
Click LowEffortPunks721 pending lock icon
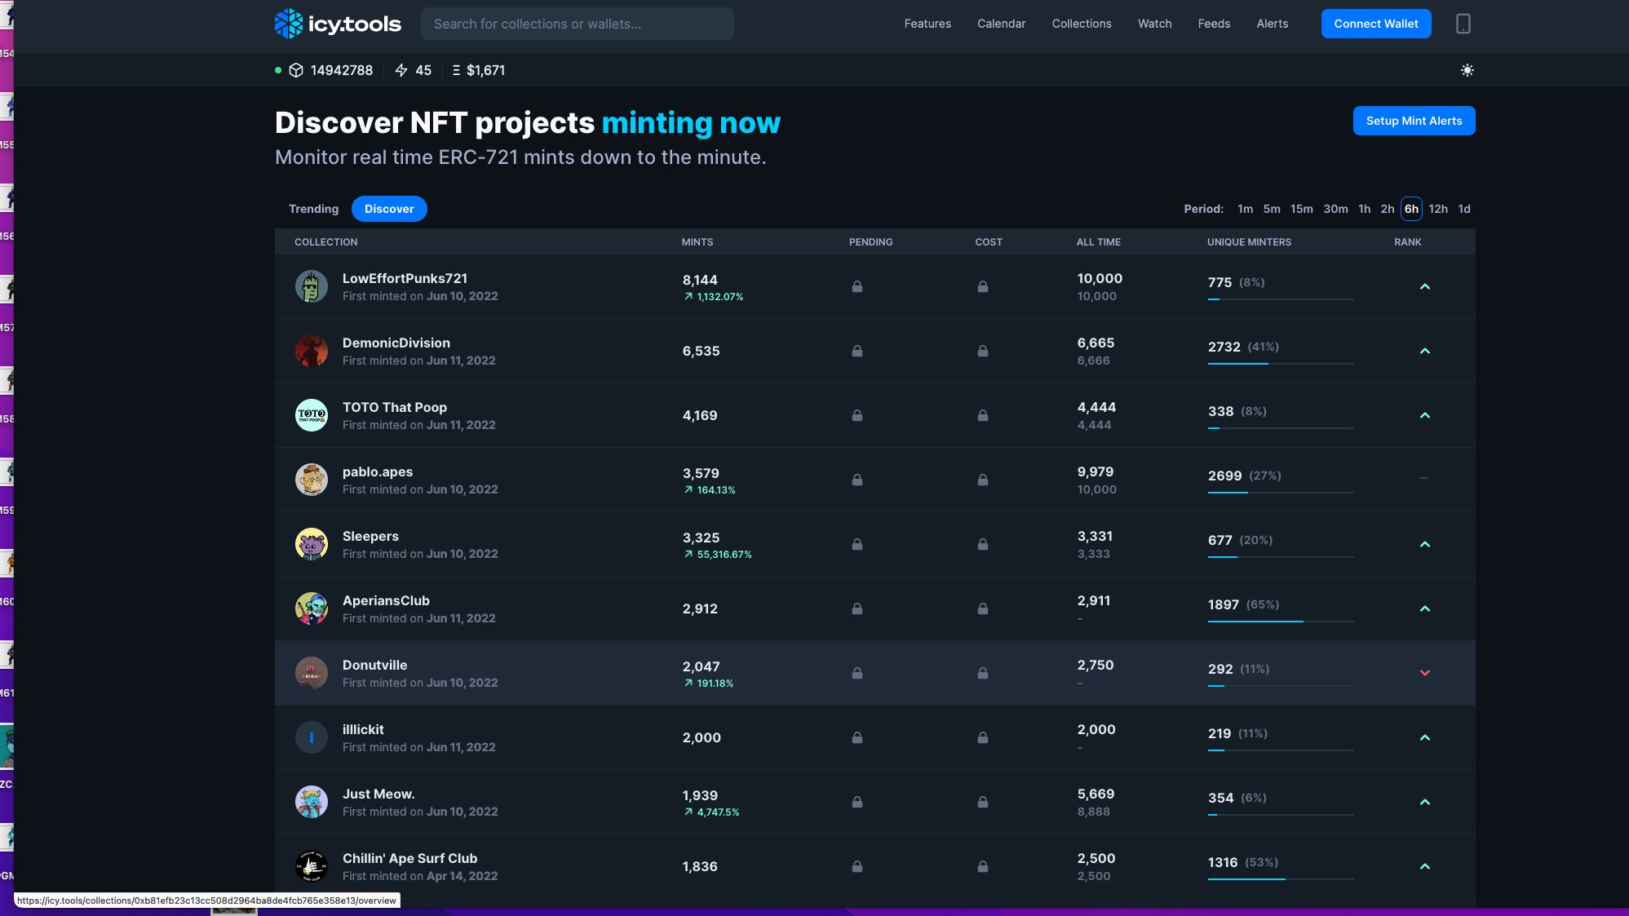[x=857, y=287]
